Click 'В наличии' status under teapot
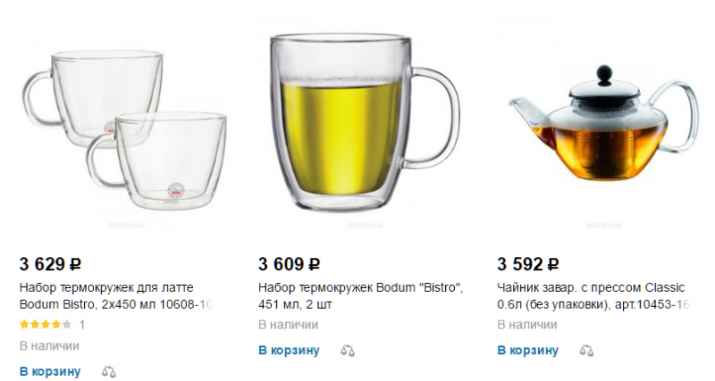 [527, 325]
